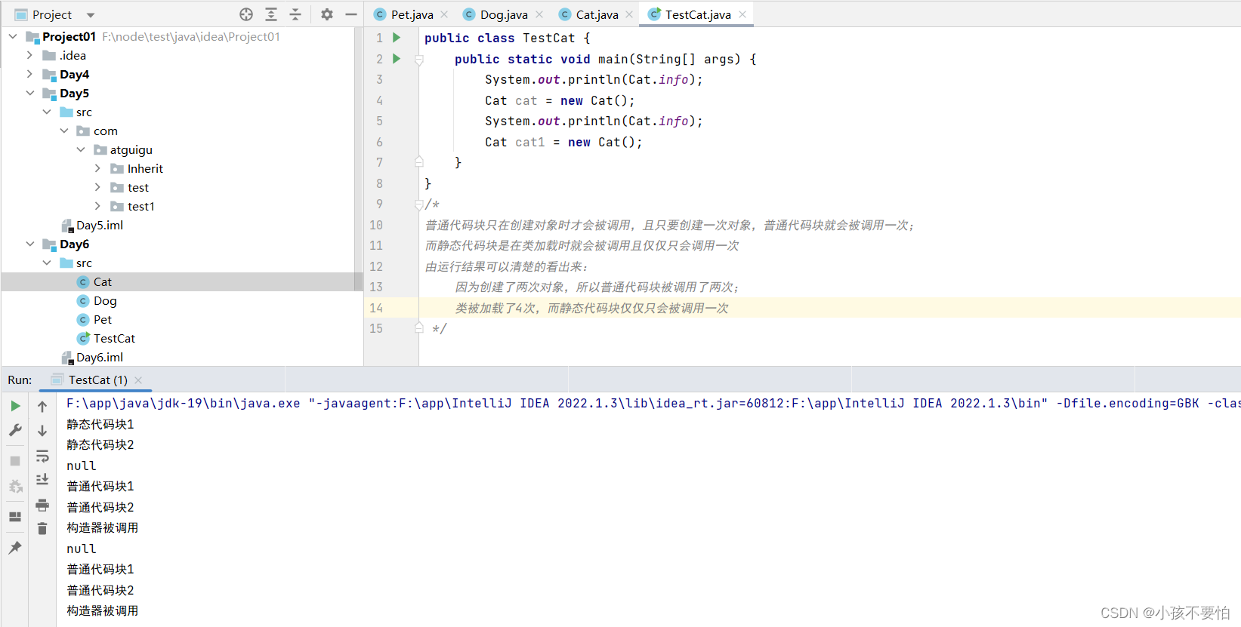Image resolution: width=1241 pixels, height=627 pixels.
Task: Collapse block comment fold at line 9
Action: click(419, 204)
